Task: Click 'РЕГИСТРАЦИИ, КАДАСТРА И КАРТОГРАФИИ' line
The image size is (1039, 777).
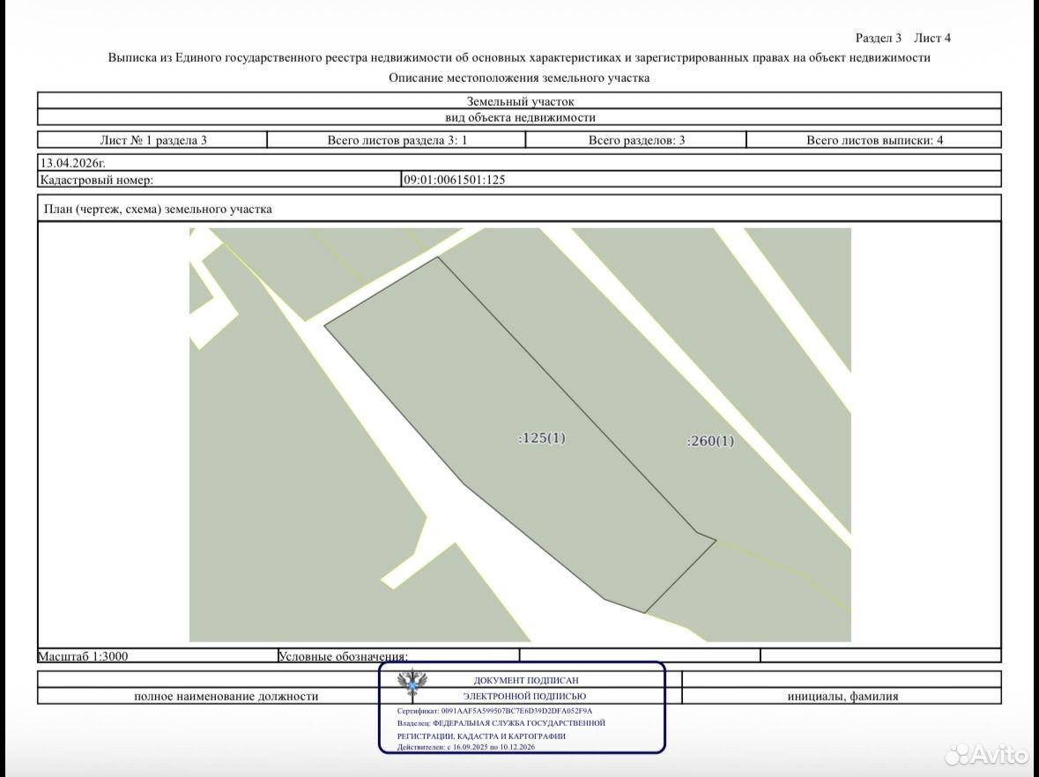Action: (x=481, y=736)
